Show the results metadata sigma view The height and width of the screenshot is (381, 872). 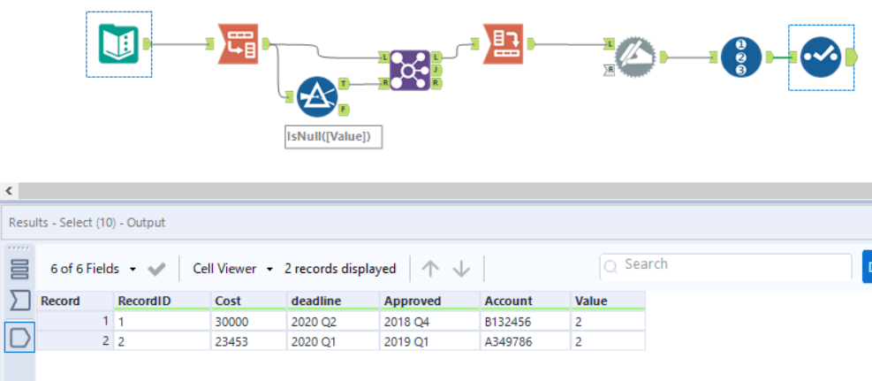[19, 301]
